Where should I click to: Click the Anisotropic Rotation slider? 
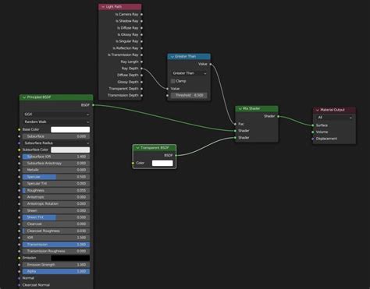point(56,204)
